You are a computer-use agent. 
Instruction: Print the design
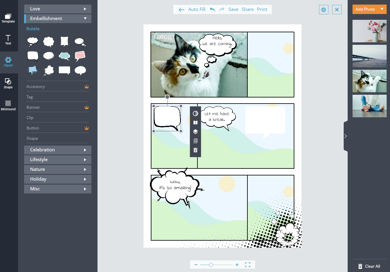(262, 9)
